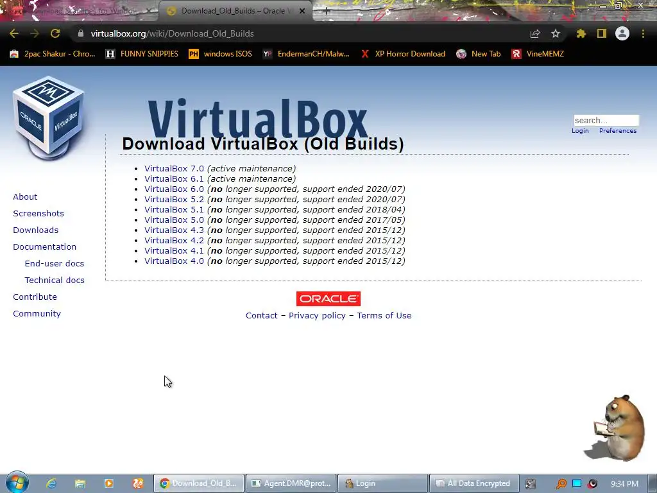Open Windows Explorer folder on taskbar

coord(80,483)
